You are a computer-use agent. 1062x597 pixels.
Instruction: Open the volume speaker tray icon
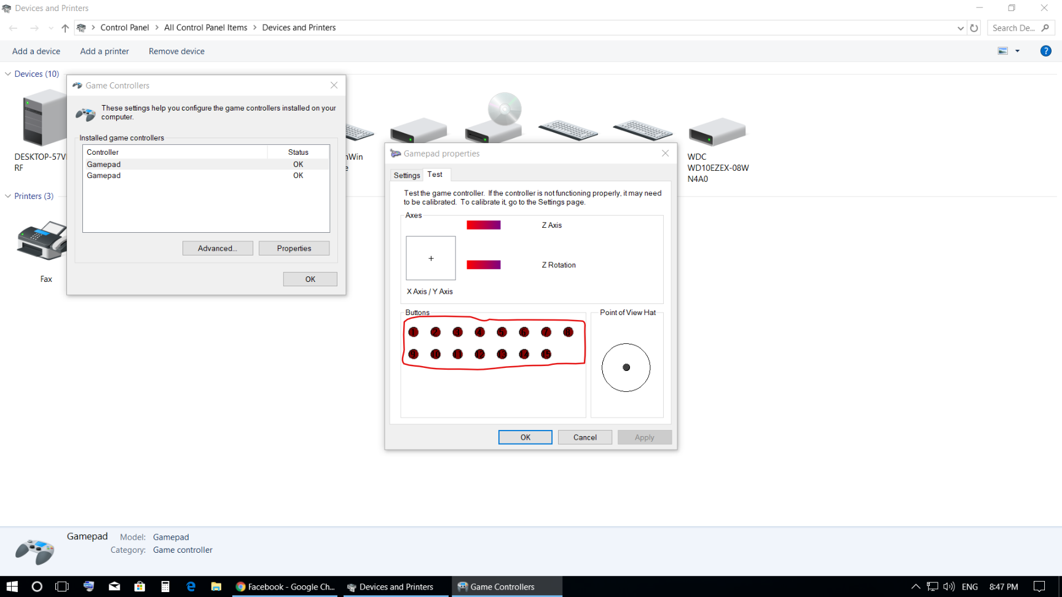(x=949, y=587)
